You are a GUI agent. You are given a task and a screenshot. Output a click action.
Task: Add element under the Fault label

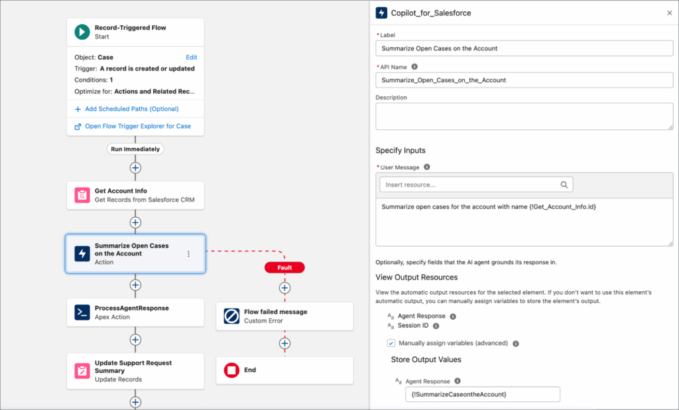[x=284, y=288]
